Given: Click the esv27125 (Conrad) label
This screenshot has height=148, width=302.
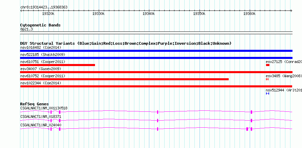Looking at the screenshot, I should [x=284, y=62].
